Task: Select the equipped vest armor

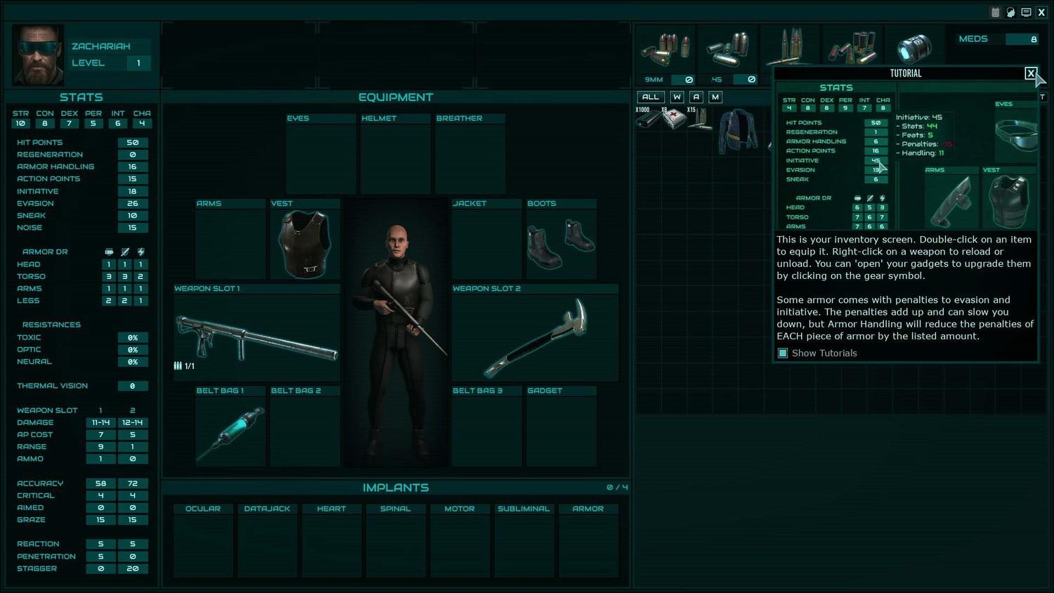Action: tap(304, 244)
